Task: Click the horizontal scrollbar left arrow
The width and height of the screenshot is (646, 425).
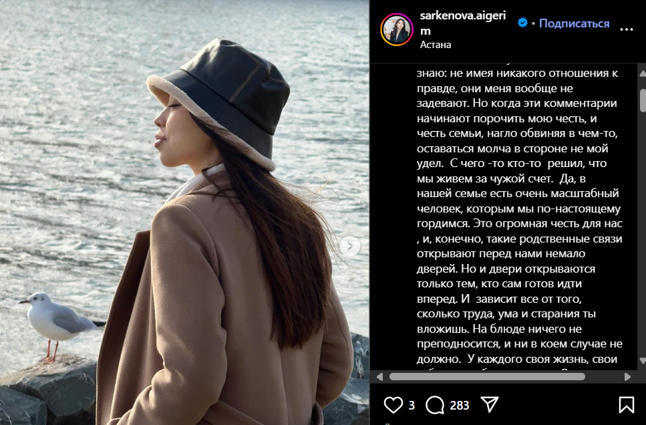Action: [379, 376]
